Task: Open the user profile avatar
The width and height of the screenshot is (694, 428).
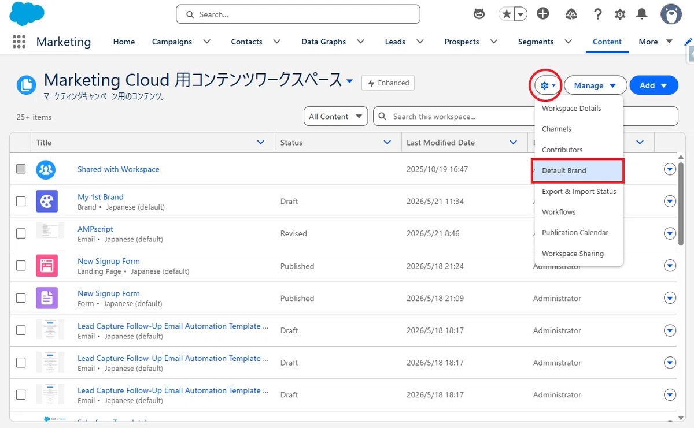Action: [671, 14]
